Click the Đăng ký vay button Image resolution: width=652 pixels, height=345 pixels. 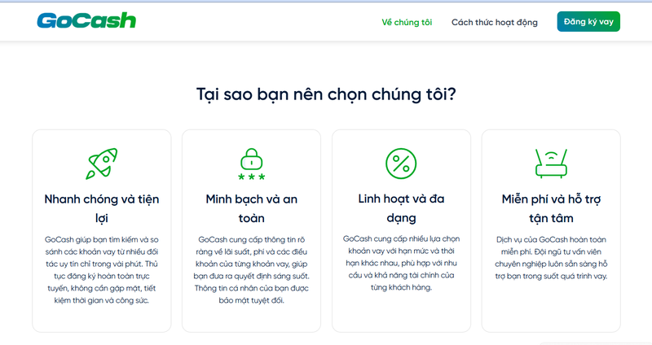point(588,22)
